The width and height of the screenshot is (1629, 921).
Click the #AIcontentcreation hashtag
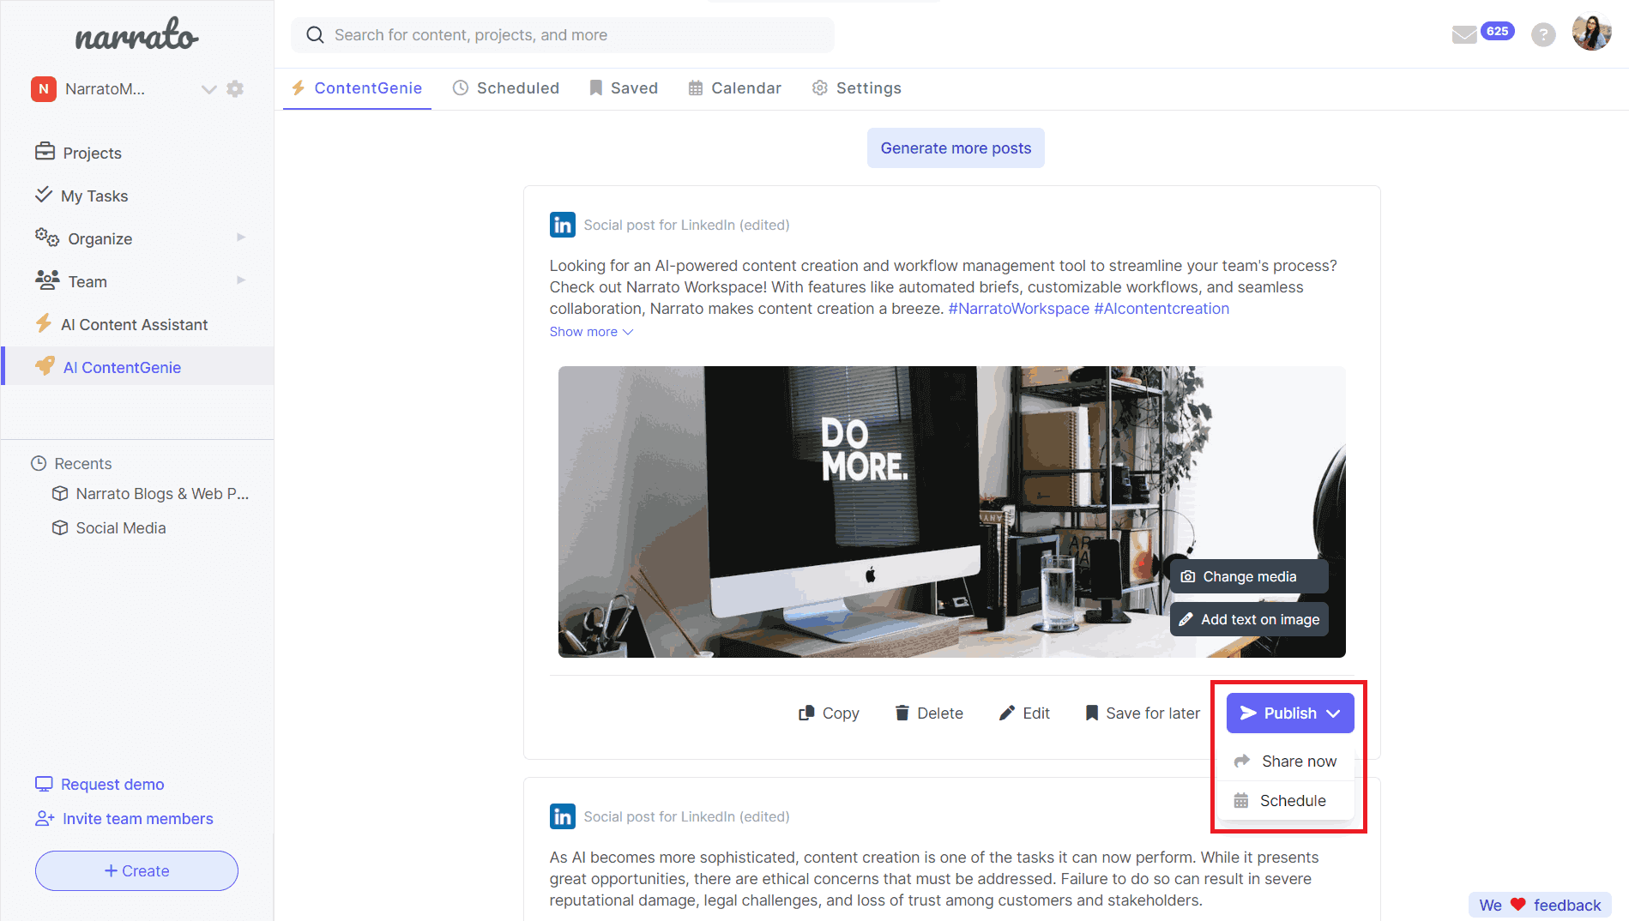point(1161,309)
